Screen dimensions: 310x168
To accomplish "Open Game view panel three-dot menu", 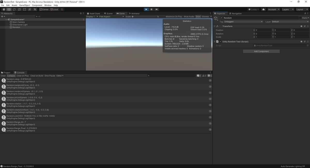I will [x=211, y=13].
